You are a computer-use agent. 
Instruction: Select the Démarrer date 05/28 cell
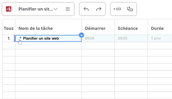[x=98, y=38]
